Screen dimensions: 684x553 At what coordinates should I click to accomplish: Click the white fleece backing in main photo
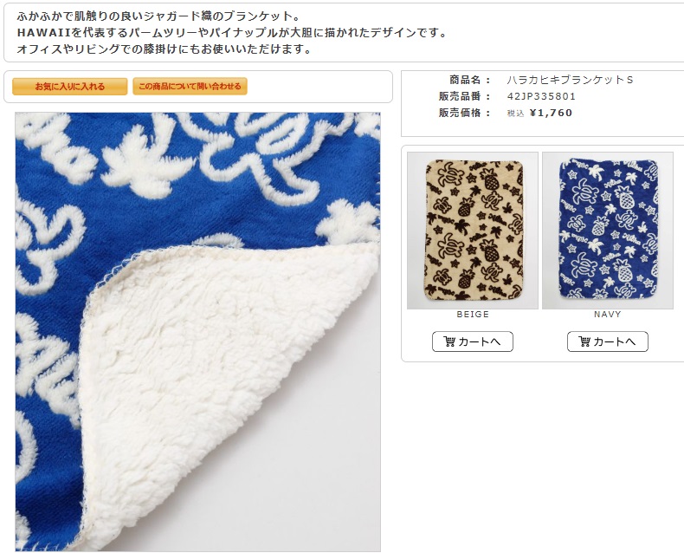click(x=227, y=384)
